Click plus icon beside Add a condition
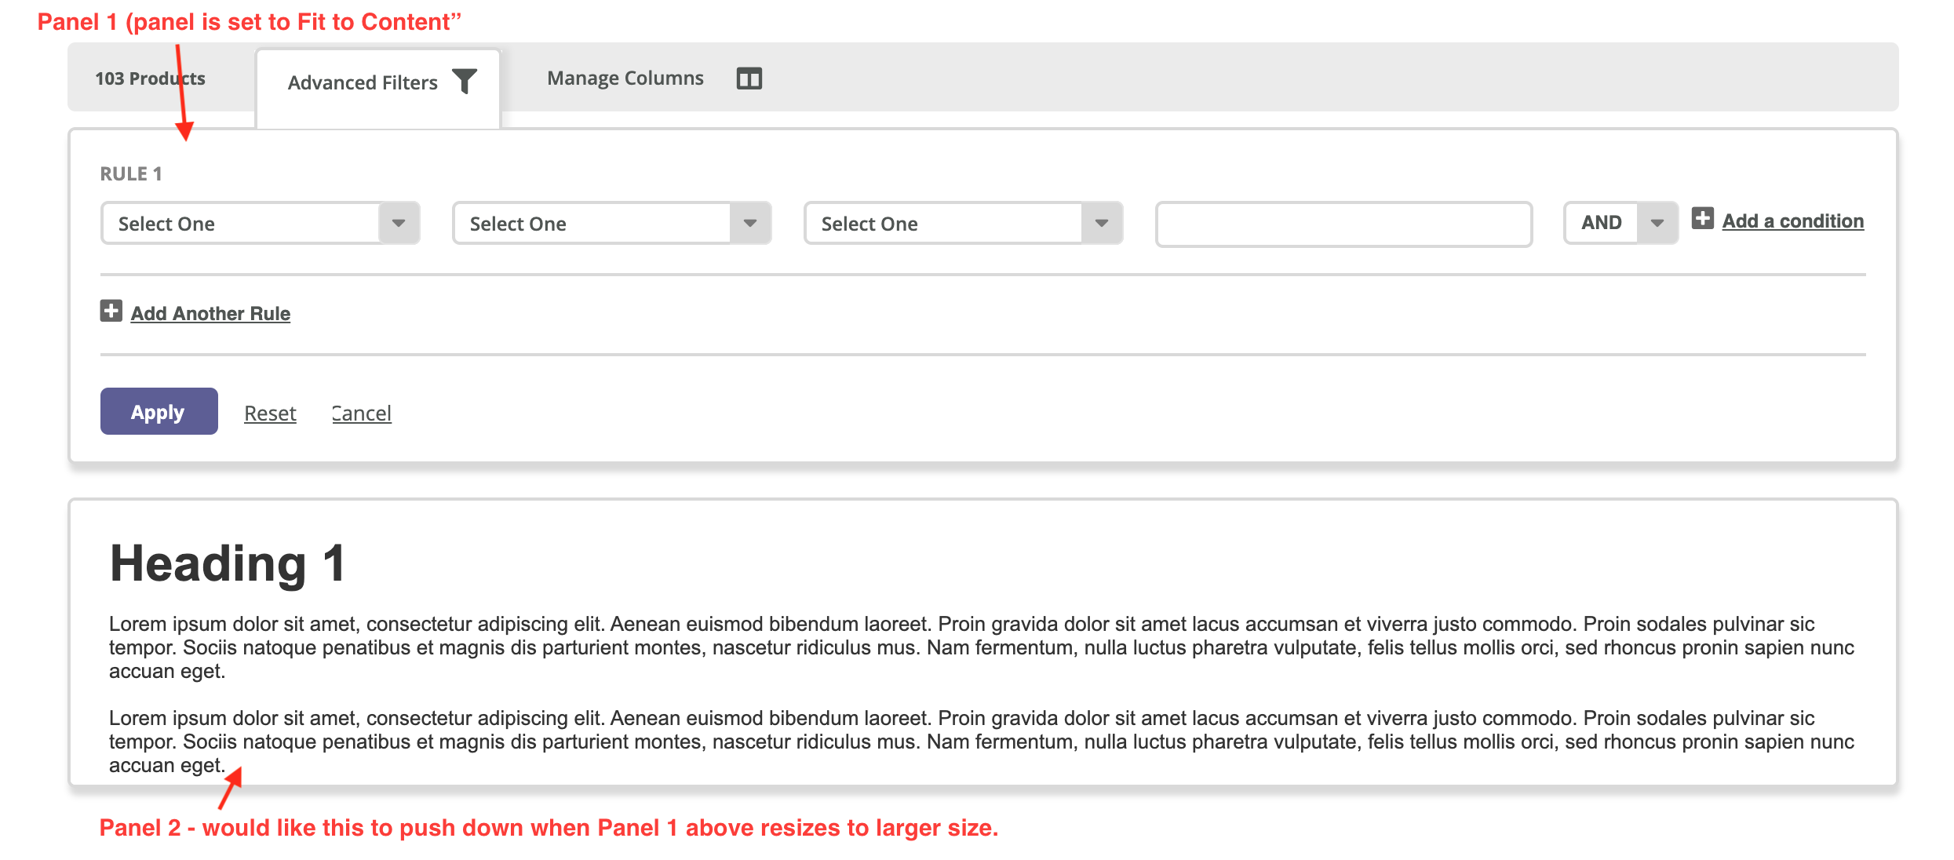 [1702, 219]
